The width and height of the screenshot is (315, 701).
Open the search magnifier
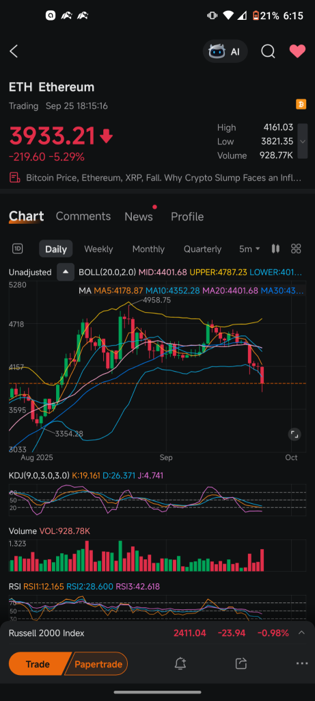[268, 51]
